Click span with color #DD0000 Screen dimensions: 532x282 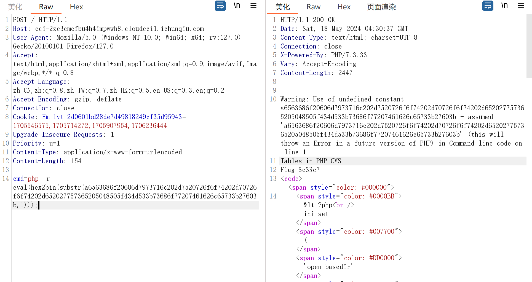click(x=349, y=258)
